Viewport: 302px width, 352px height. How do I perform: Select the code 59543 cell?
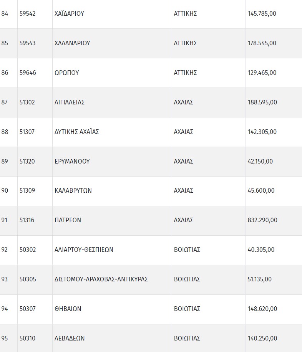pos(28,43)
